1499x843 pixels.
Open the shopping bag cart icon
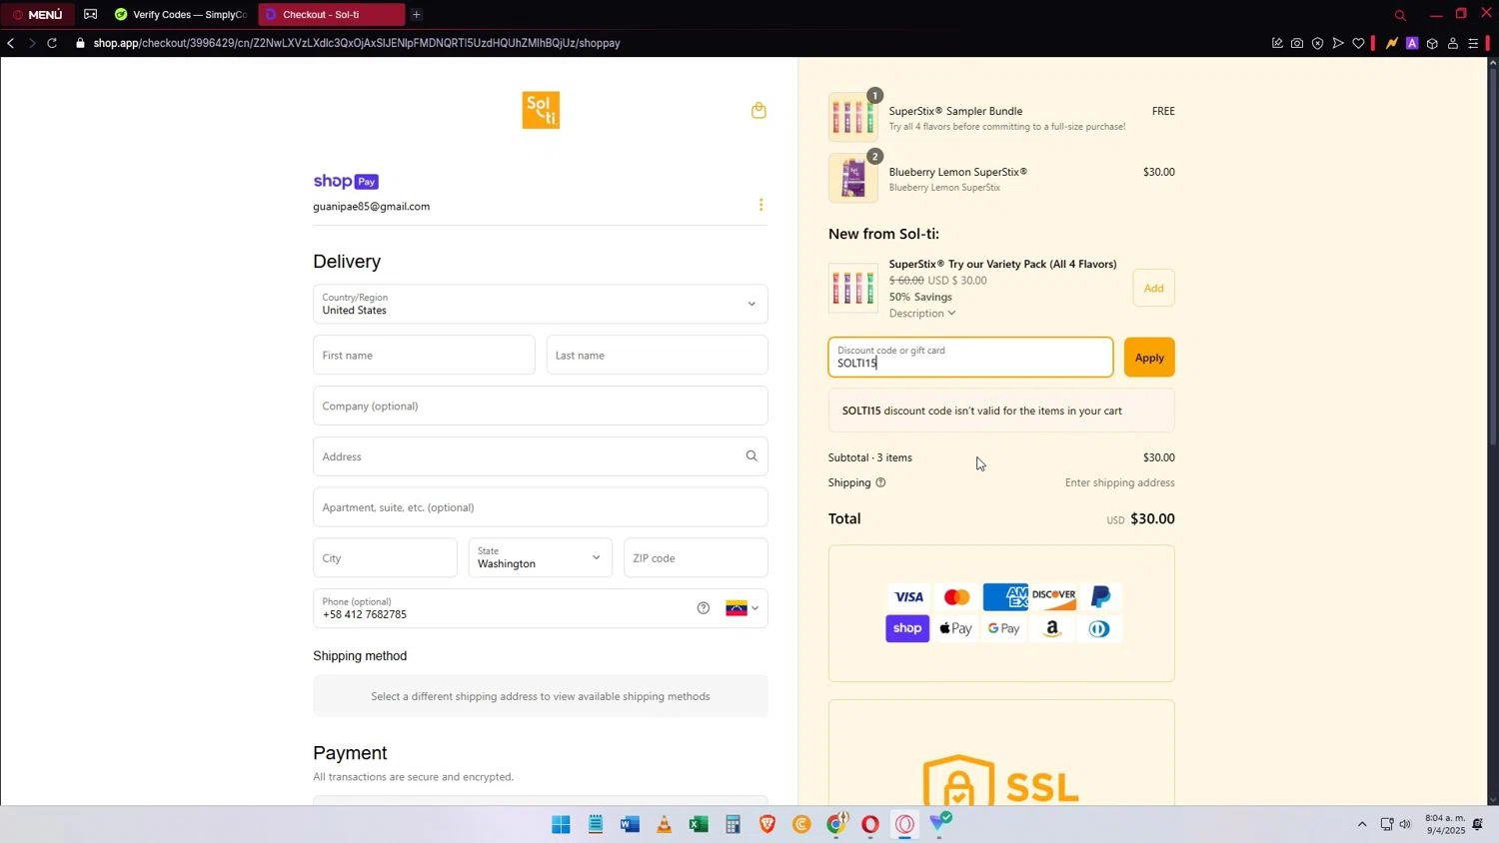tap(758, 110)
